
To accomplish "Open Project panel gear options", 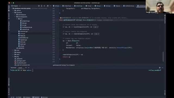I will click(x=48, y=6).
